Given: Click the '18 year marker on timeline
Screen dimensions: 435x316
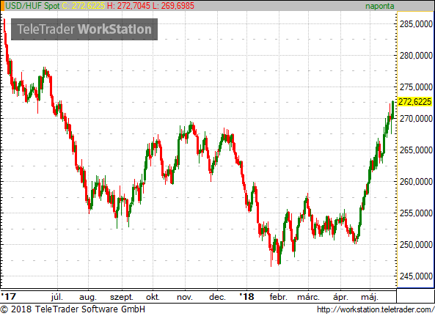Looking at the screenshot, I should [x=246, y=297].
